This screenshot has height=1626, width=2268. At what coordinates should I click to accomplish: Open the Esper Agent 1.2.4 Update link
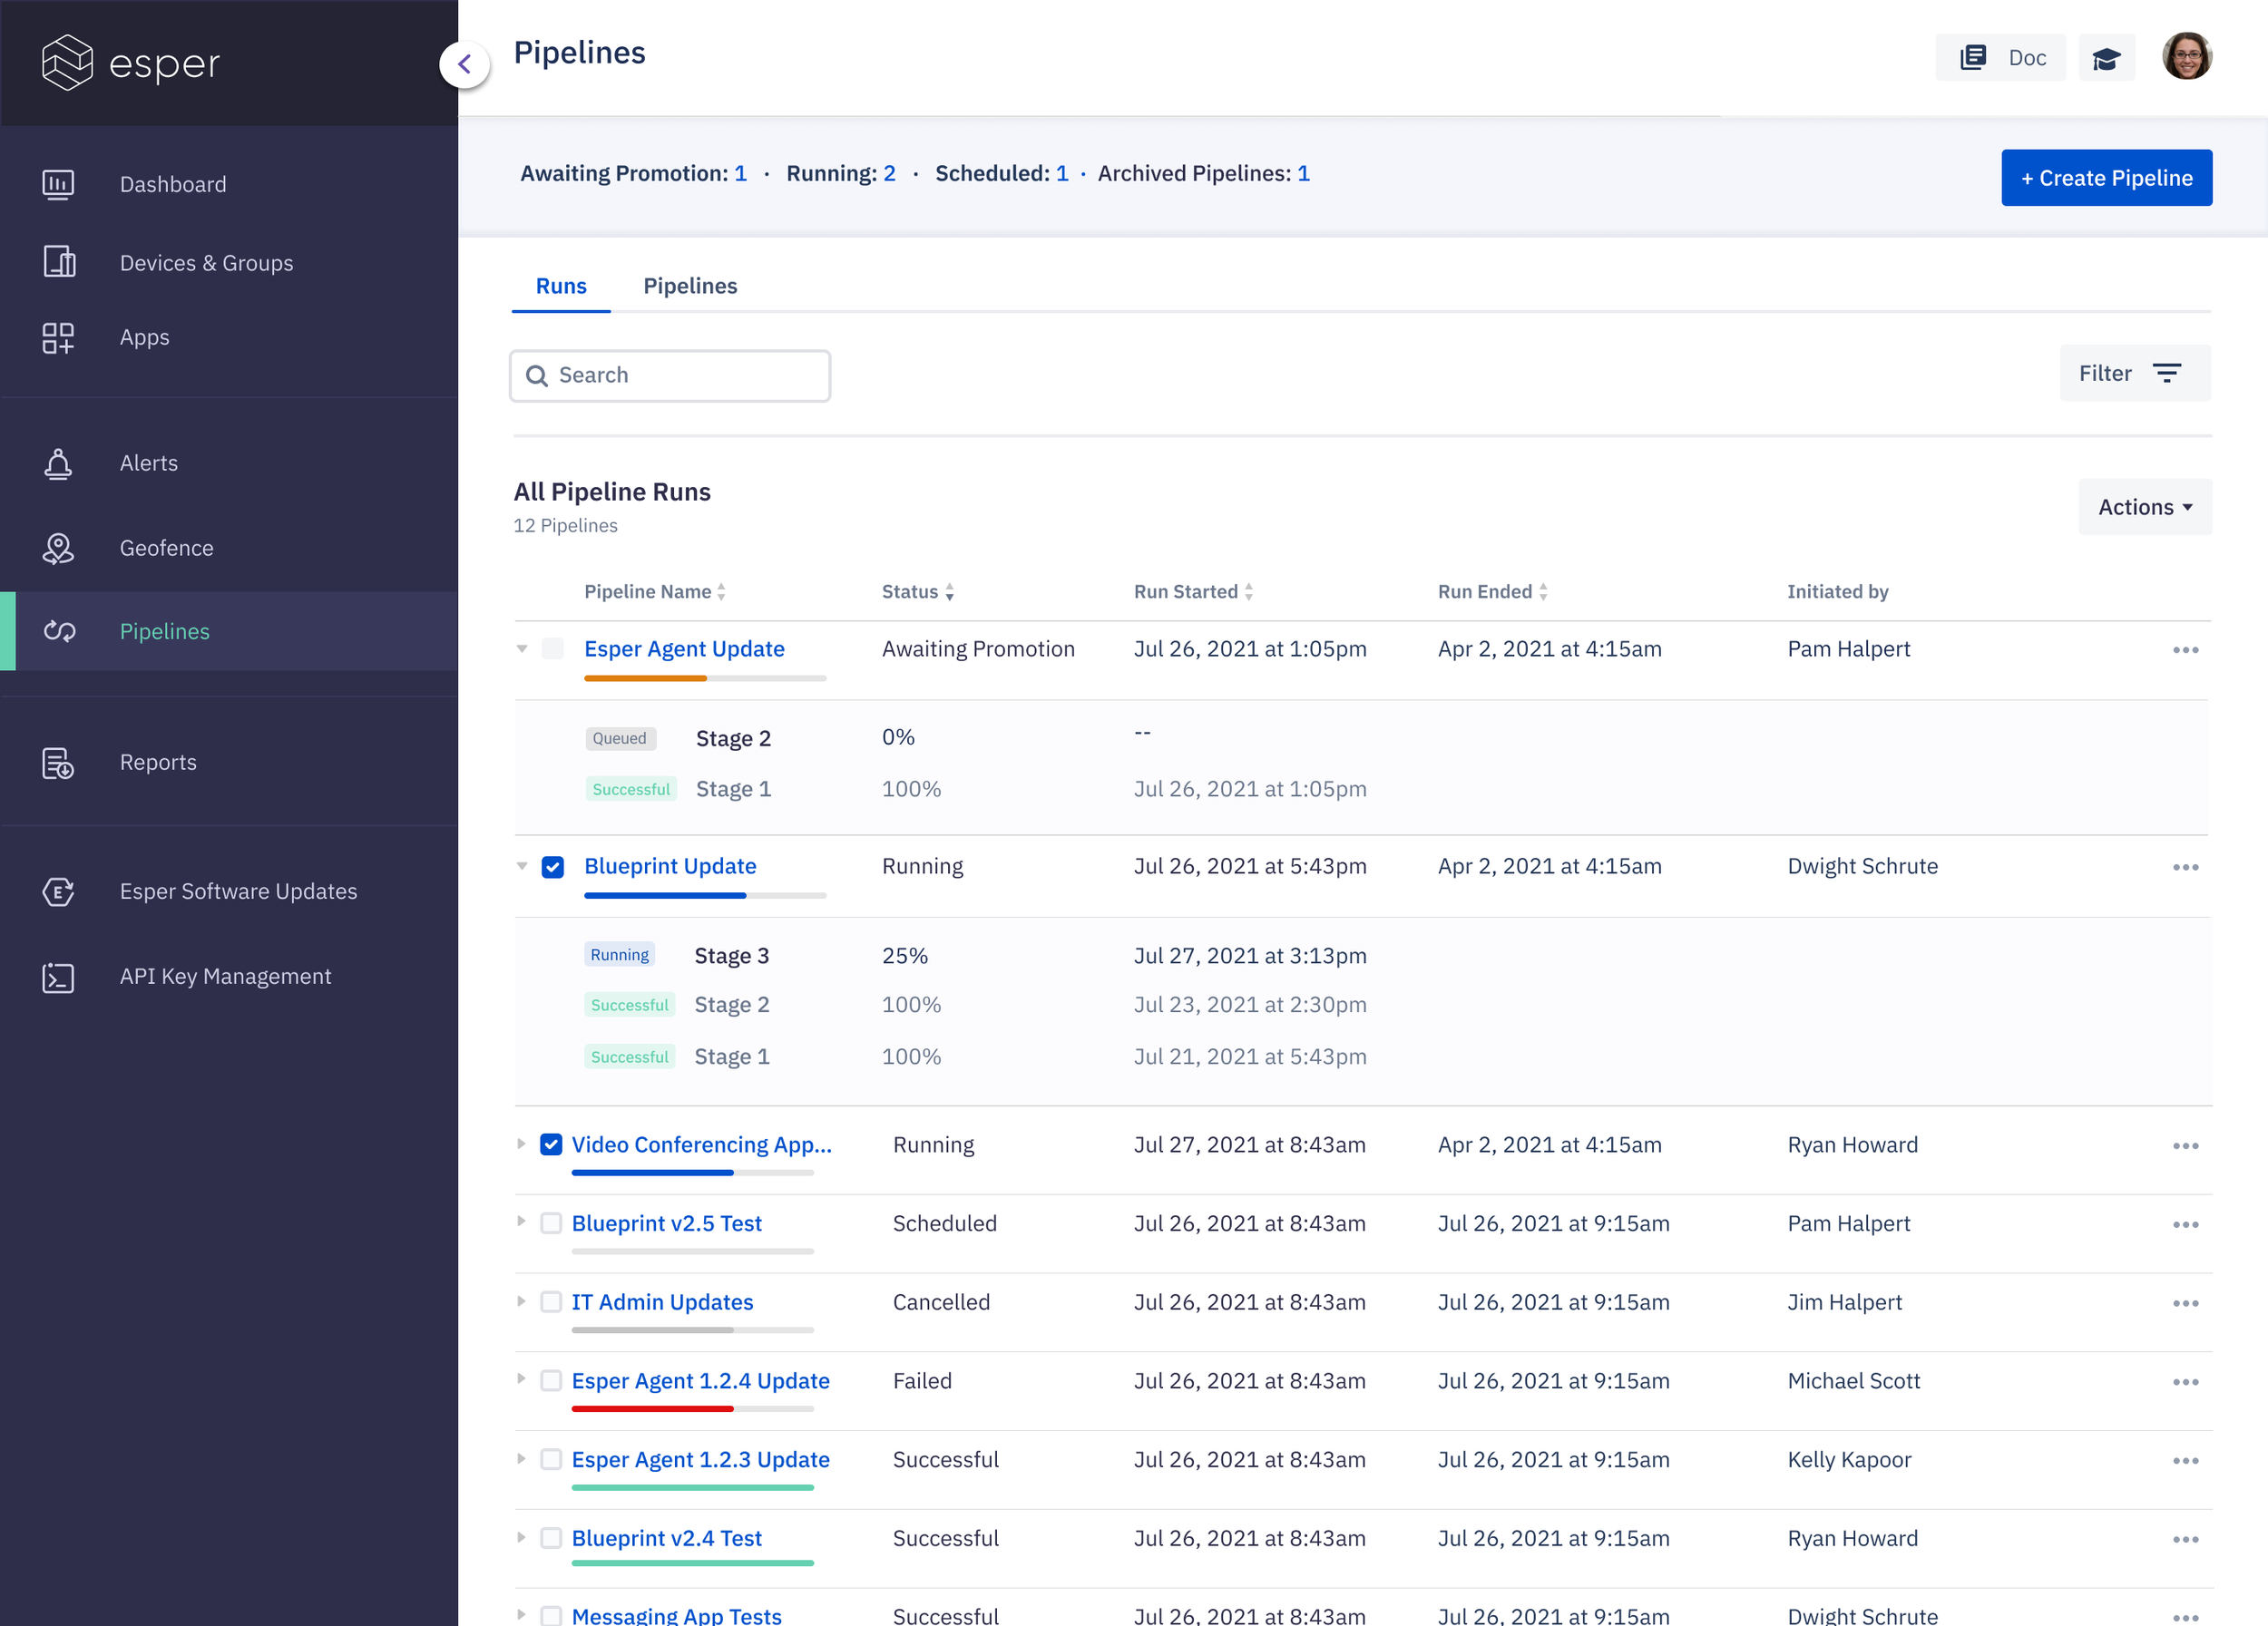700,1381
